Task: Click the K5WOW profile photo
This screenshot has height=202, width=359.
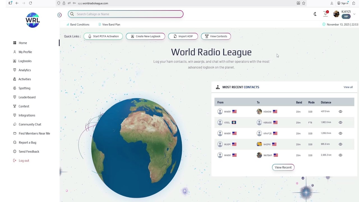Action: pyautogui.click(x=259, y=112)
